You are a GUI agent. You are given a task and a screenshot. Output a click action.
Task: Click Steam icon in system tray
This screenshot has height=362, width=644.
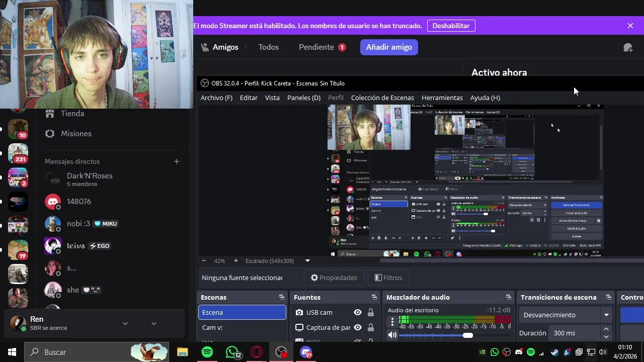tap(555, 352)
